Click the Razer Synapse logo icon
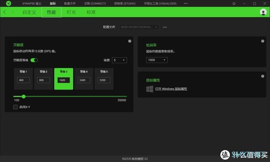 (8, 3)
